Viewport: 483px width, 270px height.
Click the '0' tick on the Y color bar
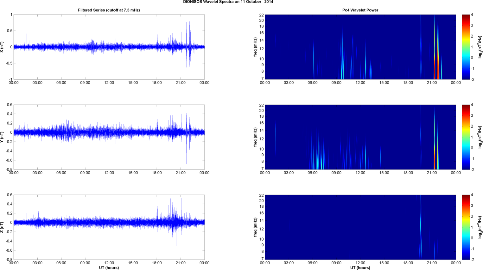pos(472,148)
